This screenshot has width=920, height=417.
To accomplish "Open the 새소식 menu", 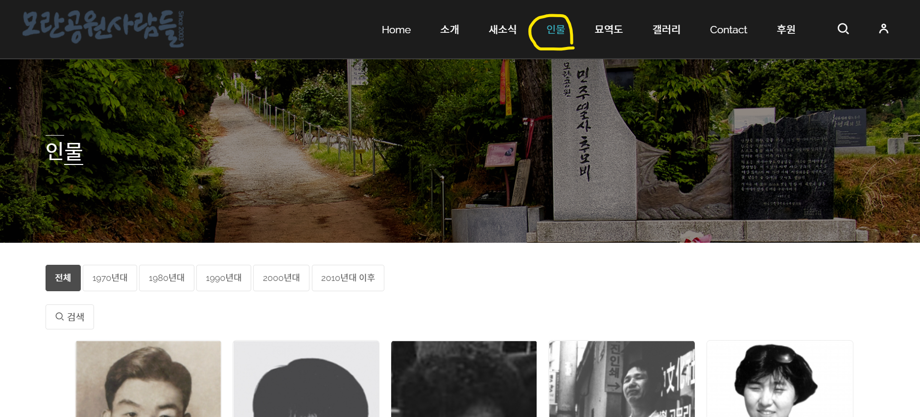I will click(x=502, y=29).
